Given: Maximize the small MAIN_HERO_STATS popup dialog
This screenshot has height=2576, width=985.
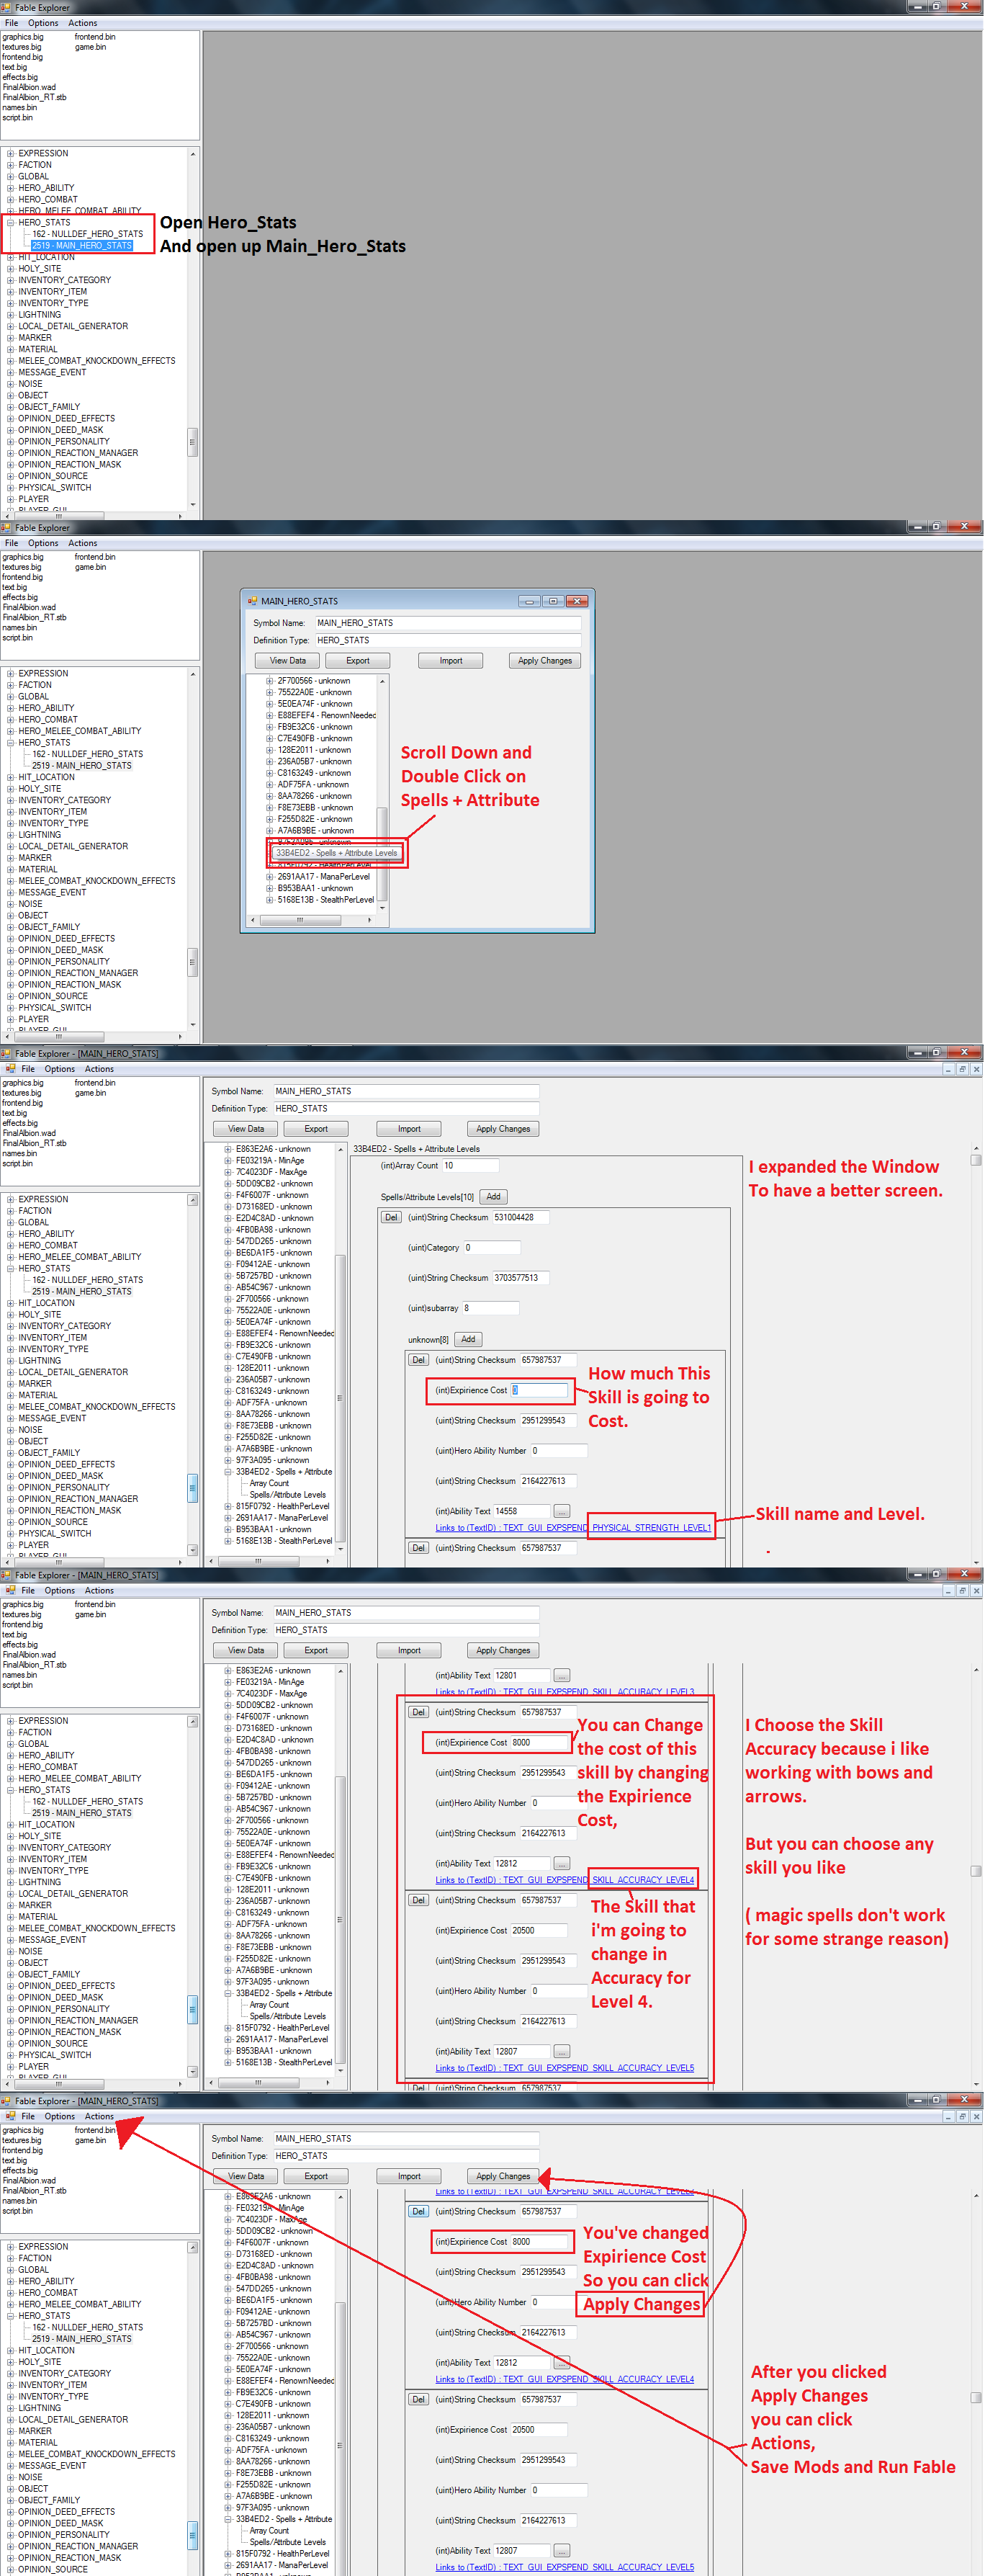Looking at the screenshot, I should tap(552, 601).
